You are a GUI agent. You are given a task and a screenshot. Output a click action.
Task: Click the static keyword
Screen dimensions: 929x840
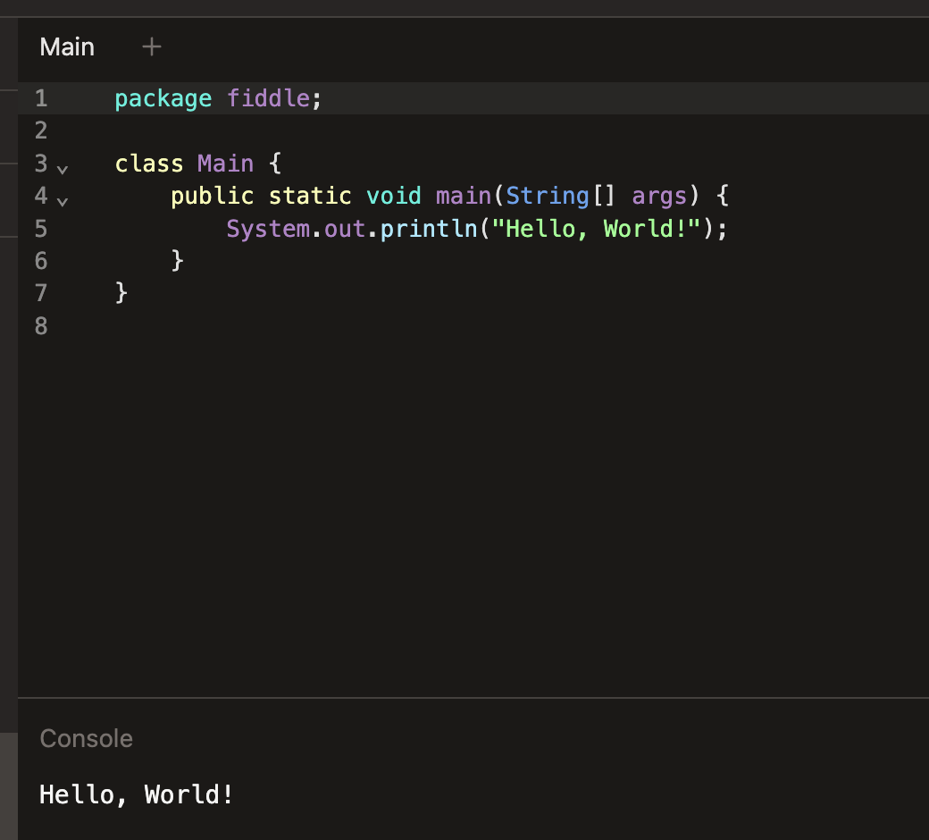[310, 197]
